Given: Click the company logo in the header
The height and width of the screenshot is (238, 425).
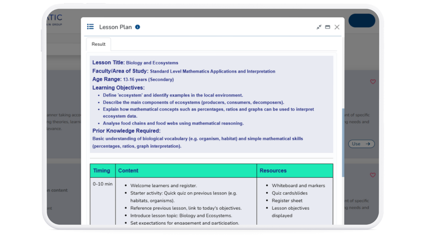Looking at the screenshot, I should [54, 19].
